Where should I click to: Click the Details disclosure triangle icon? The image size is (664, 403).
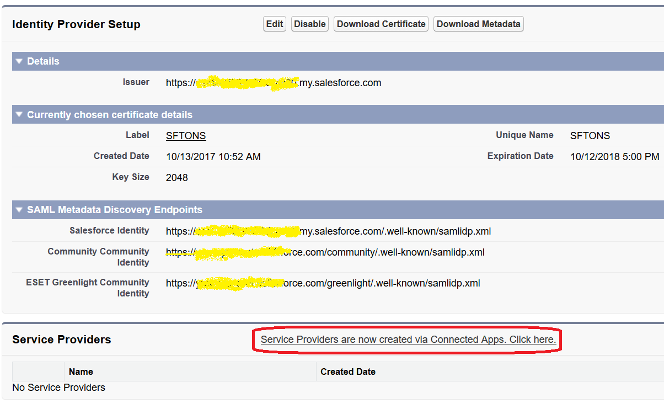point(19,61)
